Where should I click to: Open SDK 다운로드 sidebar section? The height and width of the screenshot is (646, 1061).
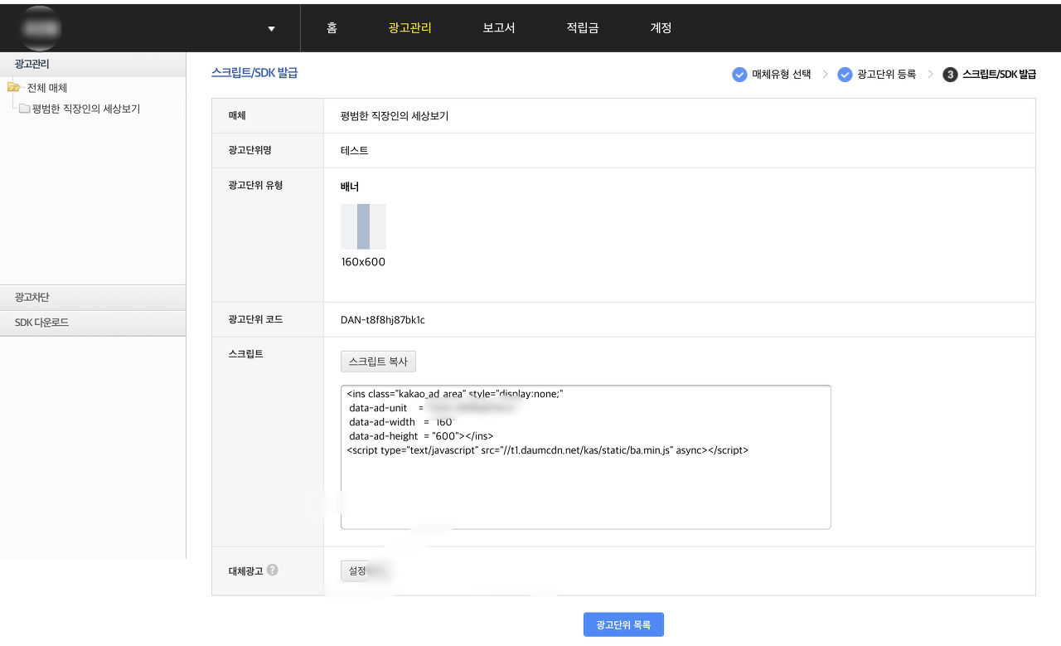[x=93, y=323]
